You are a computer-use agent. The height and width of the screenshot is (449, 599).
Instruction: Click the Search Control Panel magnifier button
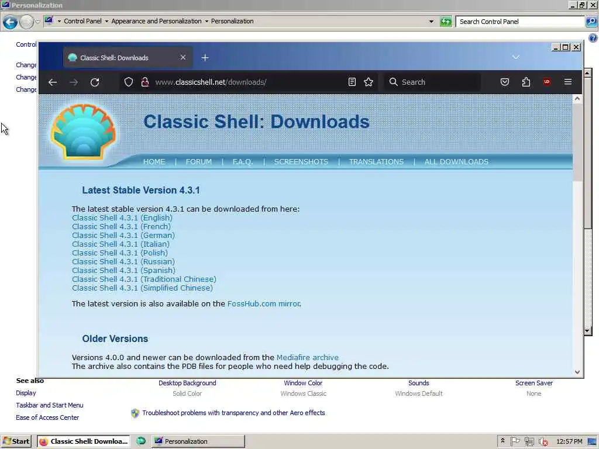[591, 22]
